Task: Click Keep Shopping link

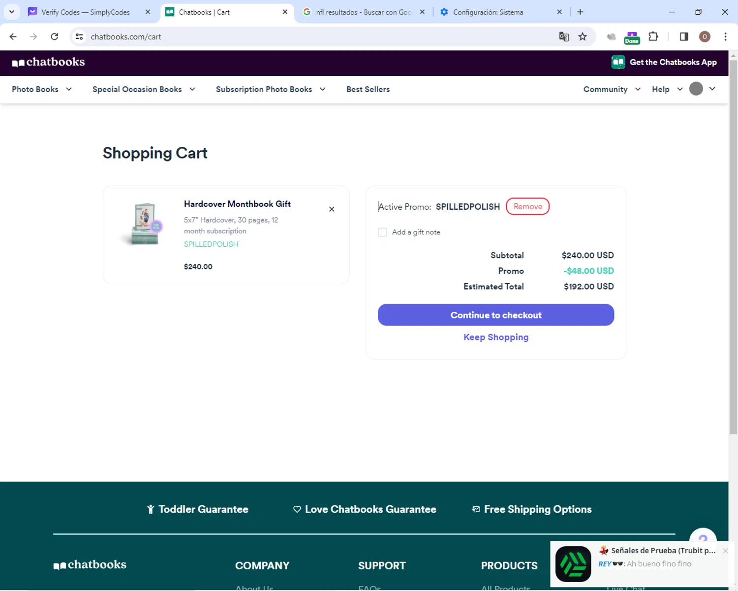Action: click(x=496, y=337)
